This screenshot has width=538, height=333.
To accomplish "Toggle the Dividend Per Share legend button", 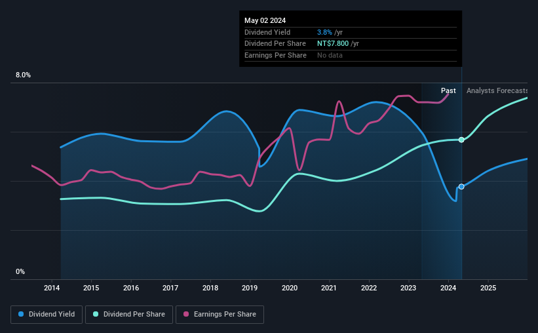I will click(129, 315).
